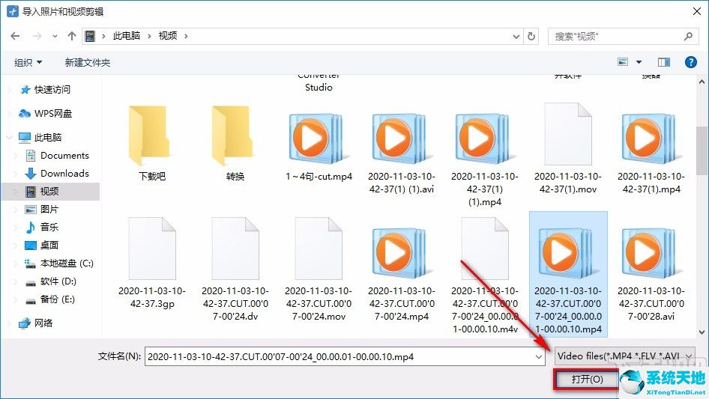Open the 组织 menu
This screenshot has width=709, height=399.
click(28, 62)
